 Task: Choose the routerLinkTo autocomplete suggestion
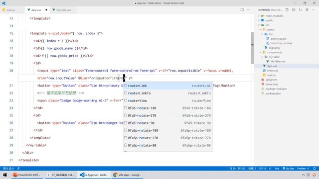click(x=168, y=93)
